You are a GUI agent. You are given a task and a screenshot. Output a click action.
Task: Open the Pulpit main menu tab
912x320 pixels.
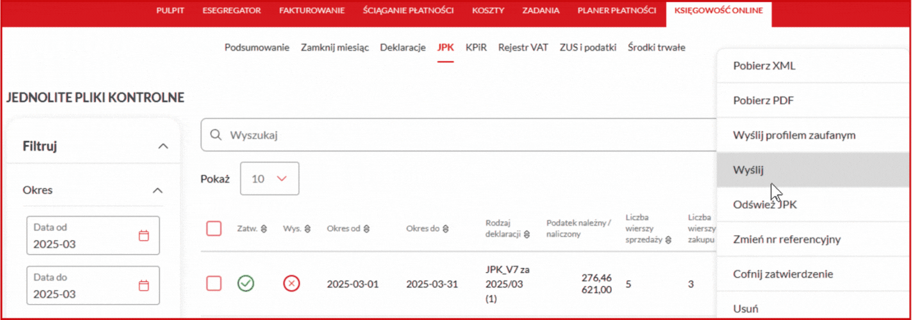pos(170,11)
